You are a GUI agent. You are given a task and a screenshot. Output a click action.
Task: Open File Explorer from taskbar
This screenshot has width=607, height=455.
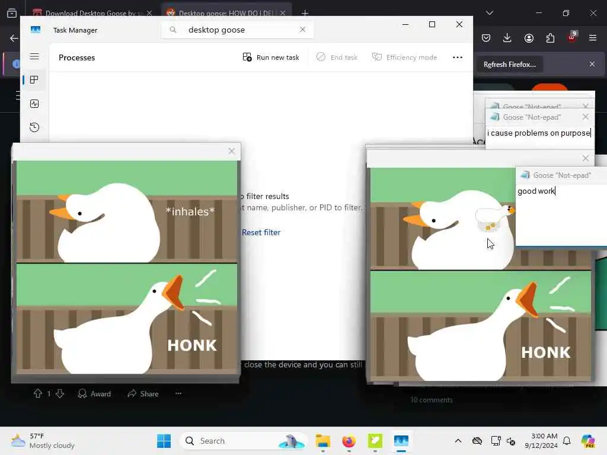[323, 441]
